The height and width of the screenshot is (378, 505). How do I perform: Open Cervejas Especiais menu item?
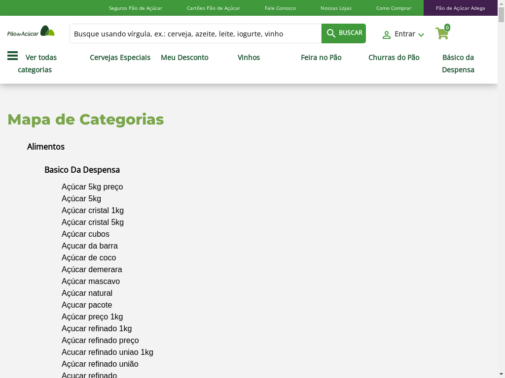[x=120, y=58]
